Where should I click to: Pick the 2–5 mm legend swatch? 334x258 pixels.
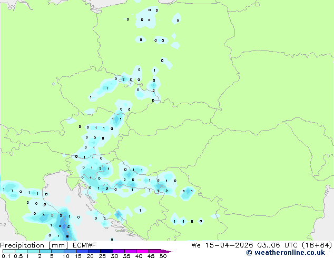pos(45,251)
